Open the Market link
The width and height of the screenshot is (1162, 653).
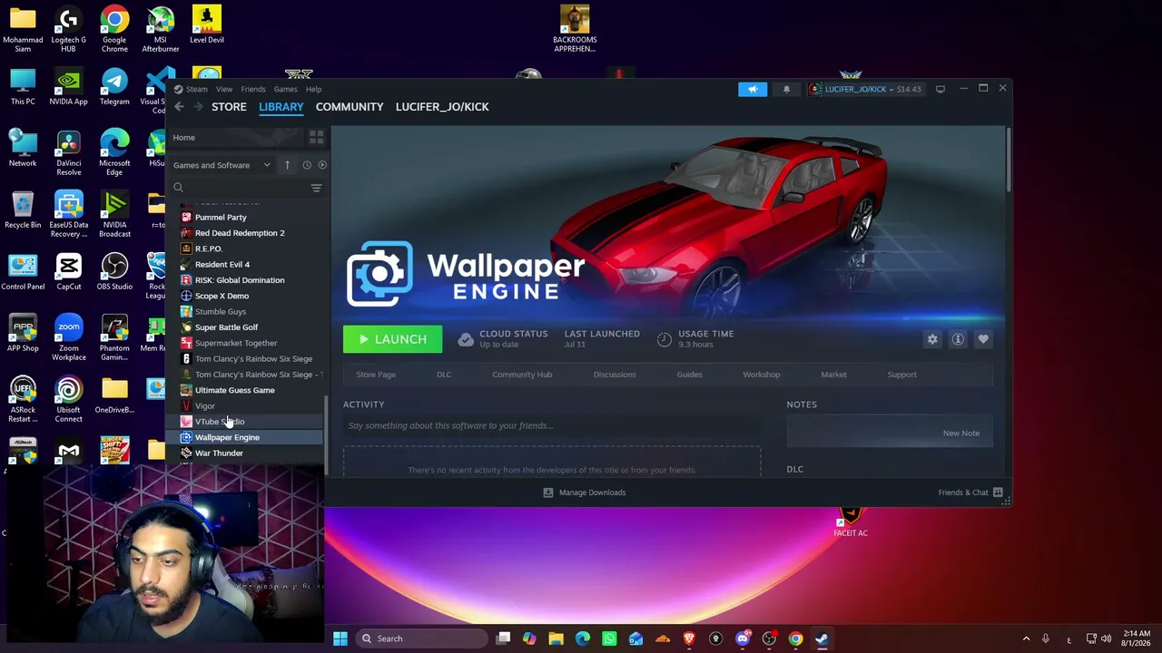tap(833, 375)
